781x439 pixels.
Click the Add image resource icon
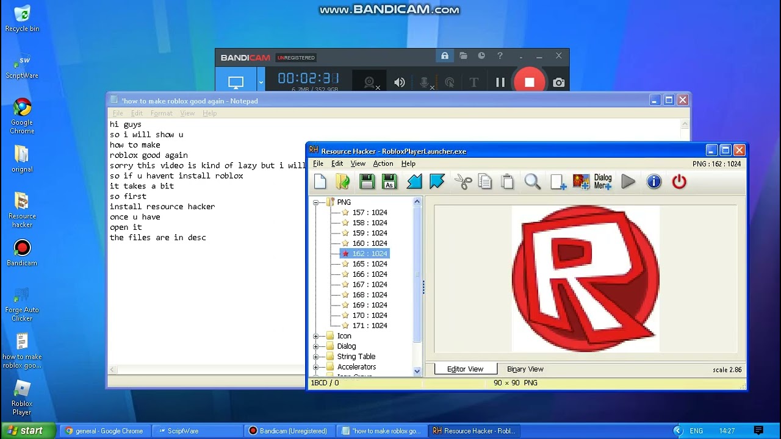tap(581, 181)
